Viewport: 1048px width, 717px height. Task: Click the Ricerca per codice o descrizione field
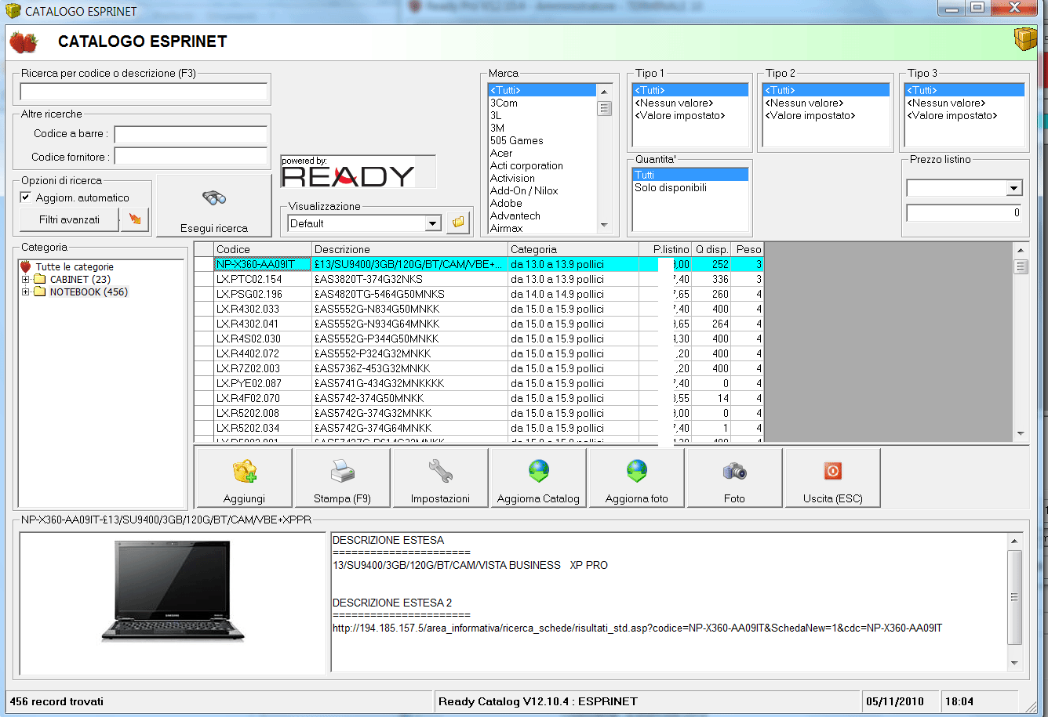coord(144,92)
